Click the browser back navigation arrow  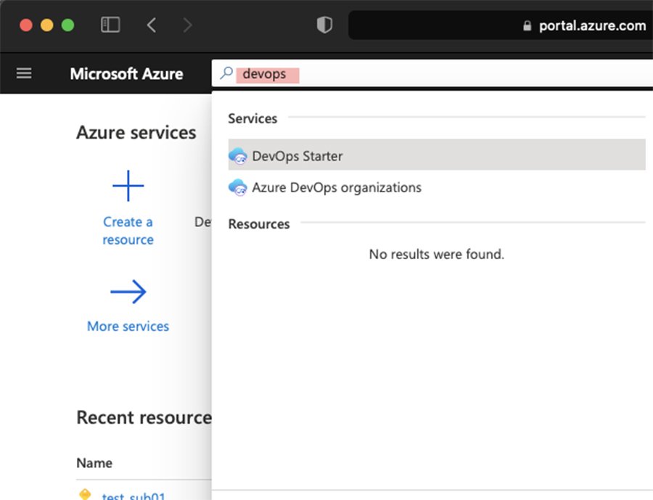(x=152, y=24)
